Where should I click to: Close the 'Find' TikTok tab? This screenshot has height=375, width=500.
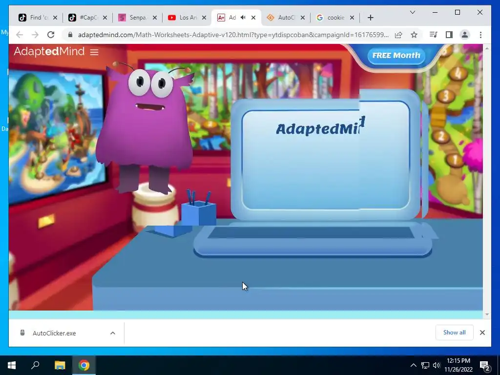click(x=55, y=18)
